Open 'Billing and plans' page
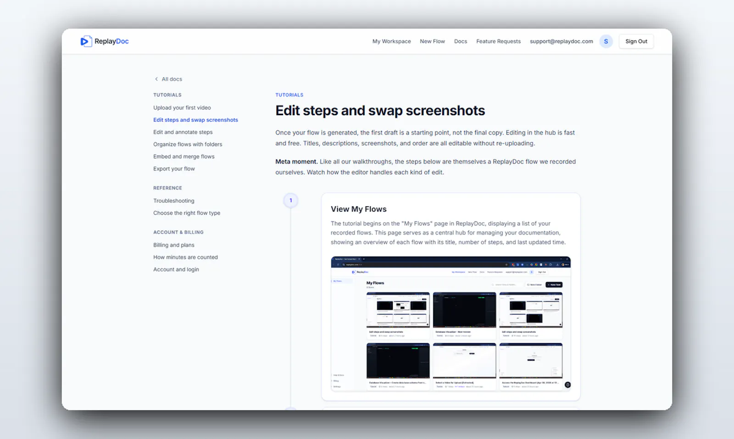 coord(174,245)
